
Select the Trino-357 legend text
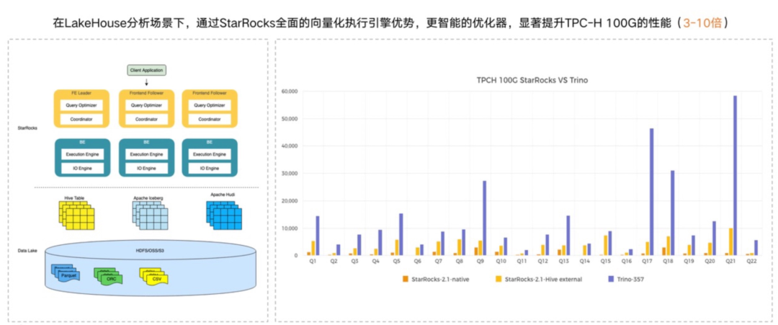(x=630, y=280)
